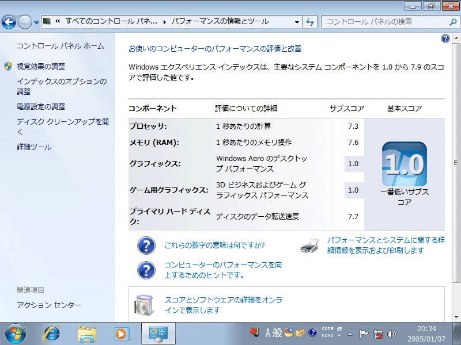Click the Show desktop button at taskbar end
The height and width of the screenshot is (345, 461).
click(x=458, y=334)
